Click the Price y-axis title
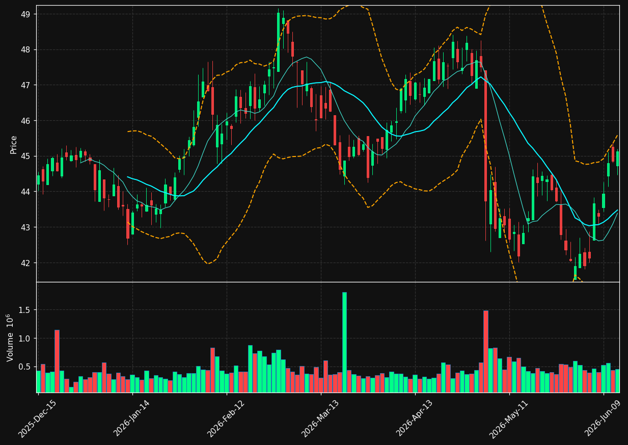Image resolution: width=628 pixels, height=445 pixels. 14,144
